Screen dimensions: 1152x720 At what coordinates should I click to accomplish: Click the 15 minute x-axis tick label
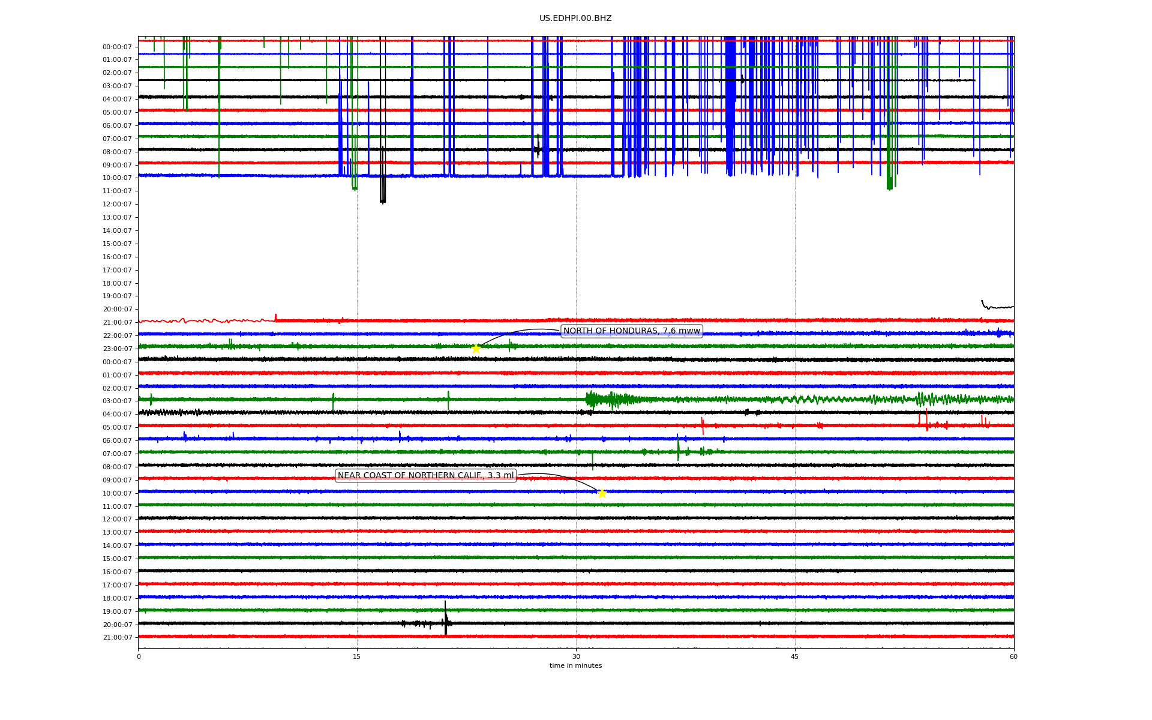[357, 656]
